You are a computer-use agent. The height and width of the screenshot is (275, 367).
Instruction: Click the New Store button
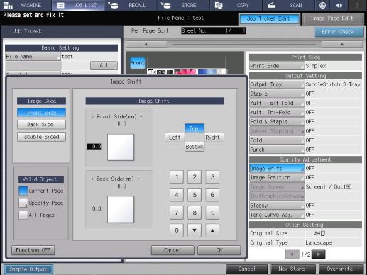coord(293,269)
